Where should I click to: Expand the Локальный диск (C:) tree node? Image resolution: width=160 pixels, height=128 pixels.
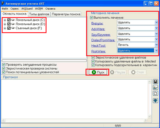pyautogui.click(x=5, y=20)
